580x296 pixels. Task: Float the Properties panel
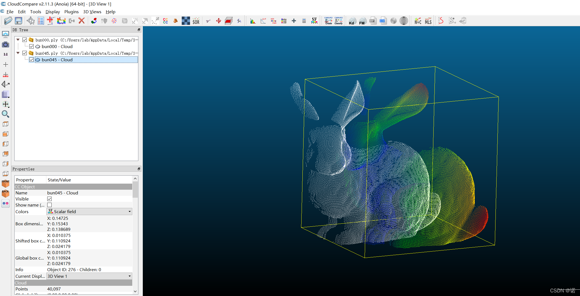click(139, 169)
